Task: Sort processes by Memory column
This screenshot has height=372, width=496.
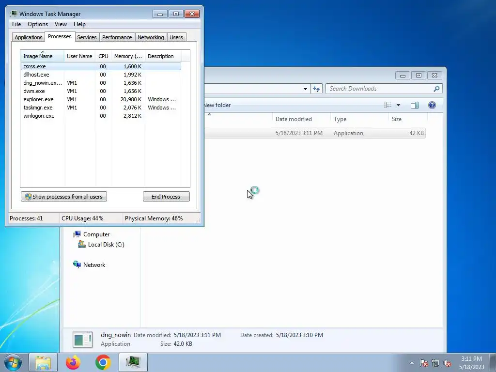Action: (x=128, y=56)
